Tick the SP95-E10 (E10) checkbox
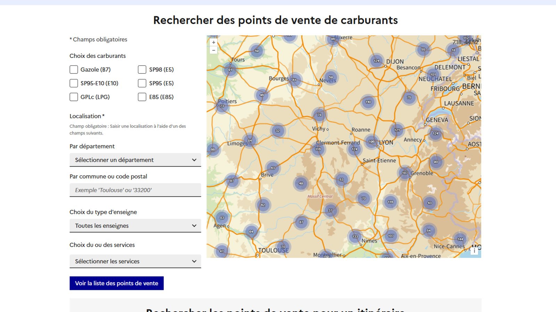Image resolution: width=556 pixels, height=312 pixels. pyautogui.click(x=74, y=83)
